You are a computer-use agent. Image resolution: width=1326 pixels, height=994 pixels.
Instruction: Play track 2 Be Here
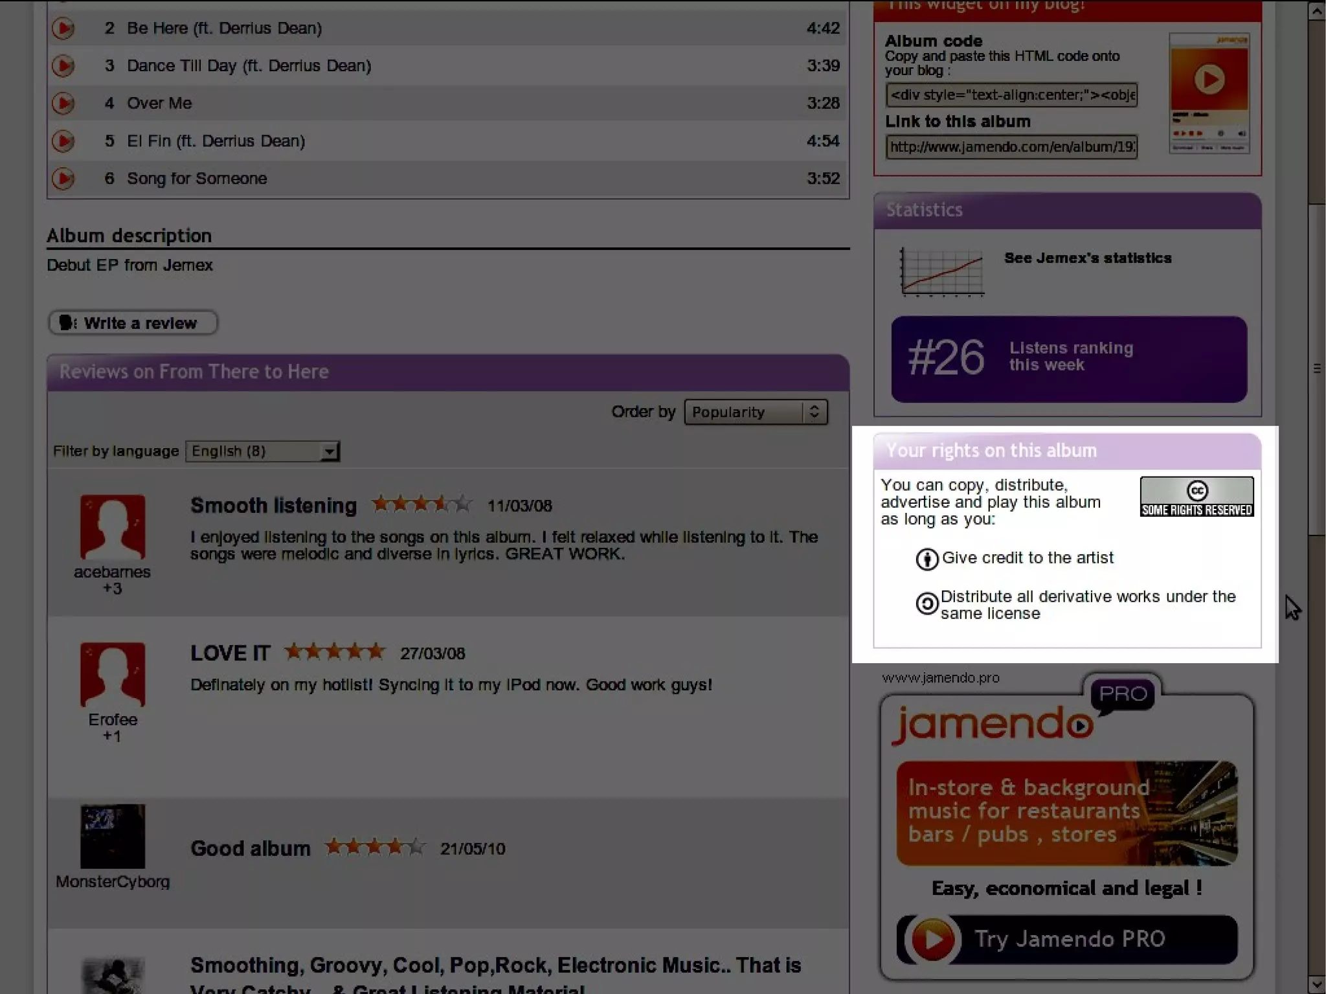[63, 28]
